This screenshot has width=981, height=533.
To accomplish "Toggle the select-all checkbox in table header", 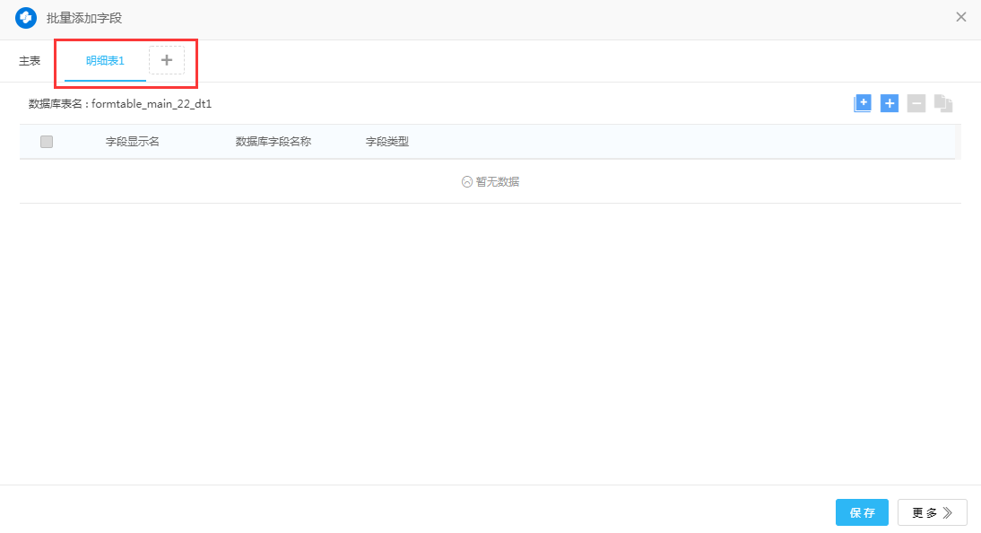I will click(x=47, y=142).
